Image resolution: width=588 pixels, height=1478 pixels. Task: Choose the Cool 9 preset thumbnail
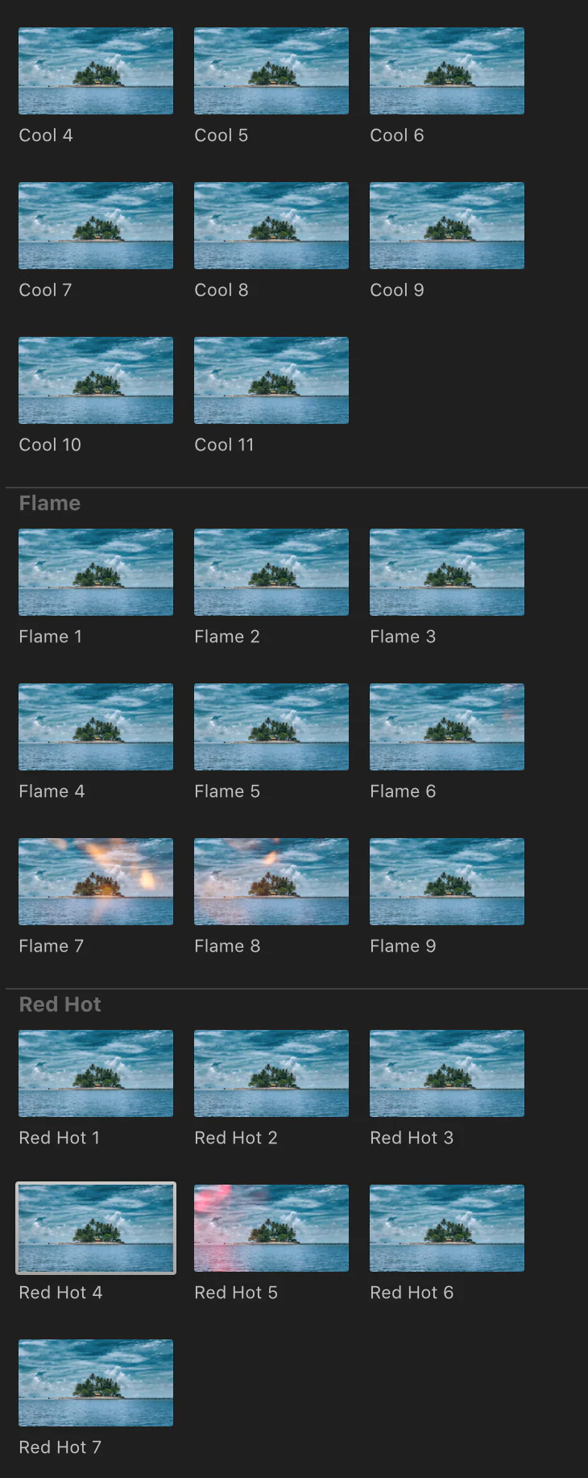447,226
